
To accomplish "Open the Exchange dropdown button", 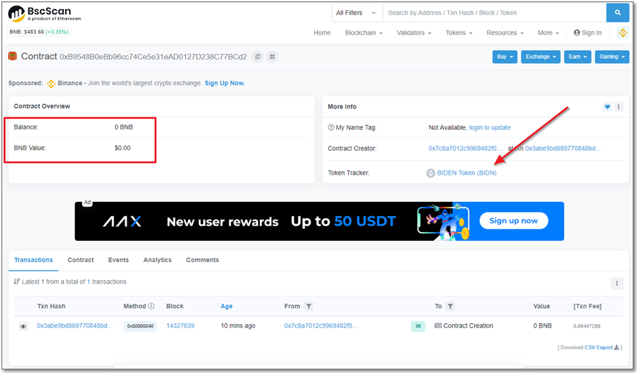I will point(541,57).
